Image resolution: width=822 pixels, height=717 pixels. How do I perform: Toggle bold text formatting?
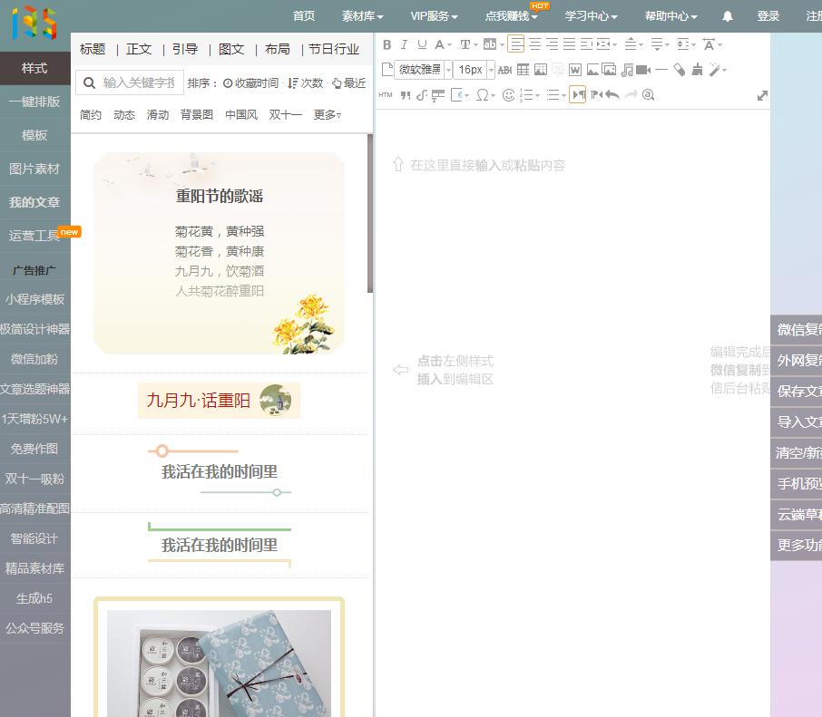(x=386, y=44)
